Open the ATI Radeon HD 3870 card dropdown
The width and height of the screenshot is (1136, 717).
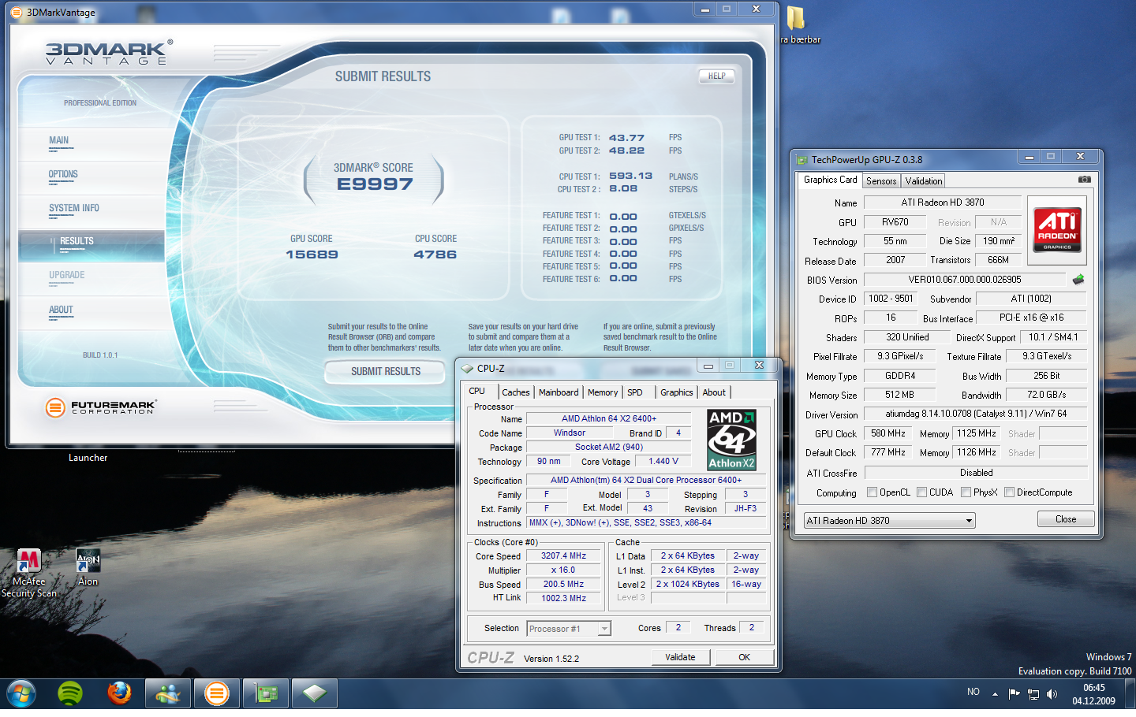pyautogui.click(x=889, y=521)
